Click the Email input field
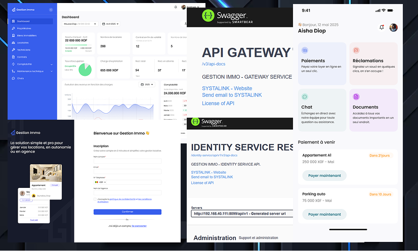Screen dimensions: 418x251 (127, 172)
